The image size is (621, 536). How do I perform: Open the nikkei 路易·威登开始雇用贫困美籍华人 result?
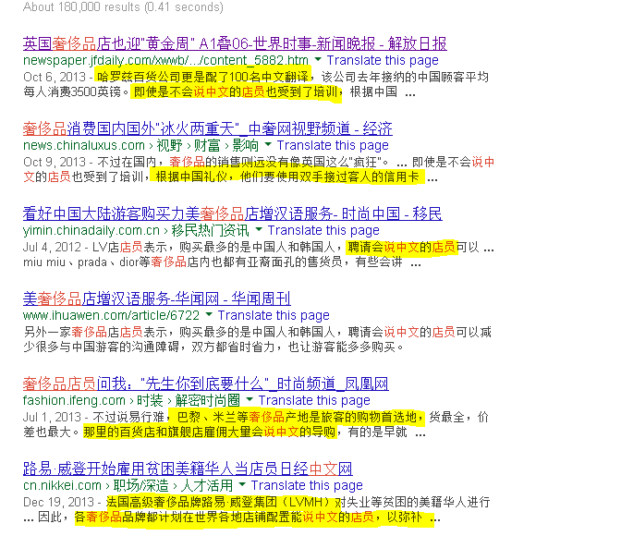coord(188,469)
